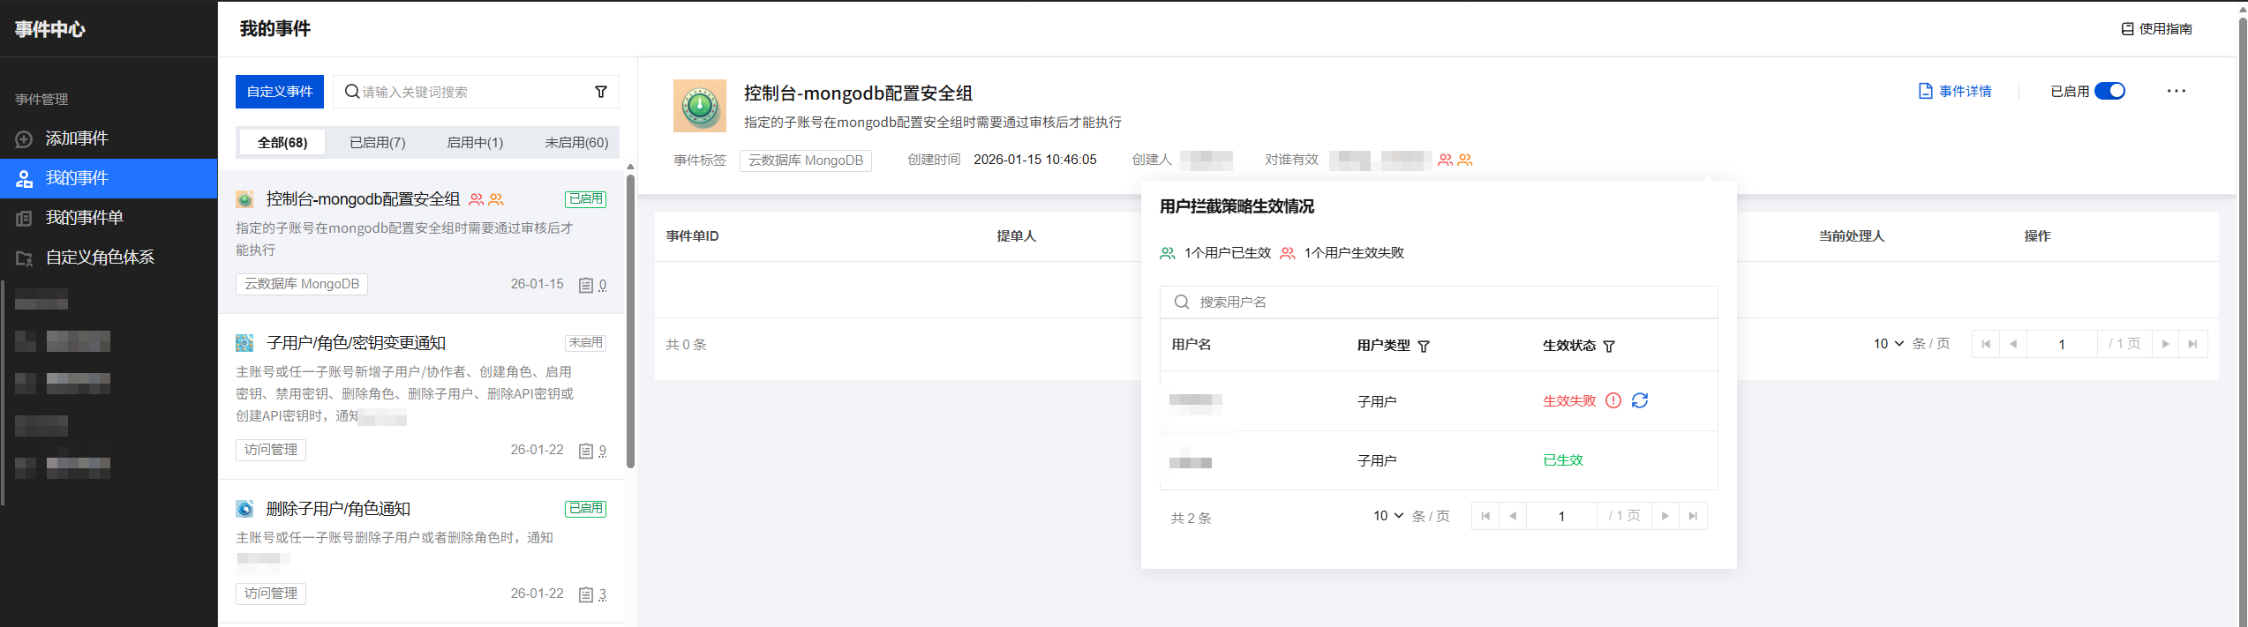The height and width of the screenshot is (627, 2248).
Task: Click ticket count icon on 子用户/角色/密钥变更通知 card
Action: [x=586, y=451]
